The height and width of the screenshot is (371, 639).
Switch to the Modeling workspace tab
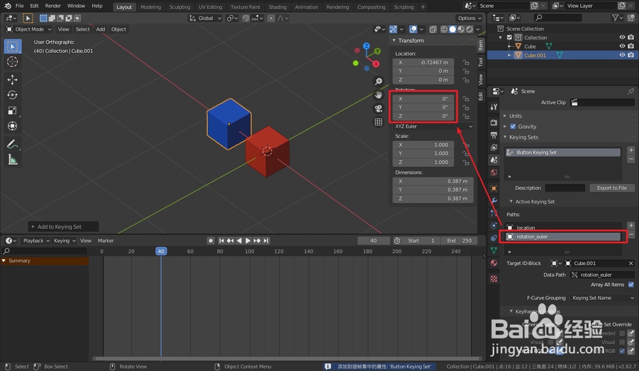coord(150,7)
